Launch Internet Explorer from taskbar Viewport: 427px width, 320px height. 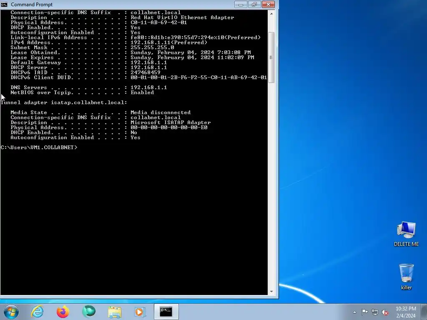[37, 312]
